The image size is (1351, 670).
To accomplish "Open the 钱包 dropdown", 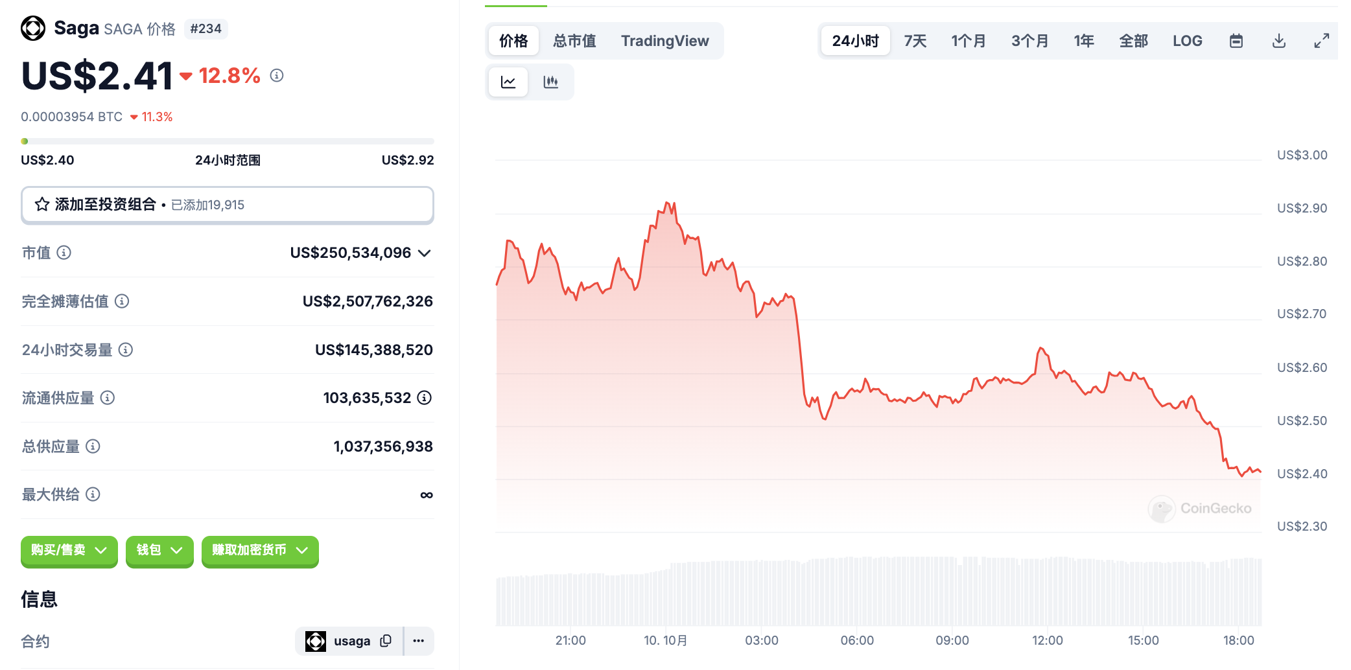I will pyautogui.click(x=159, y=550).
